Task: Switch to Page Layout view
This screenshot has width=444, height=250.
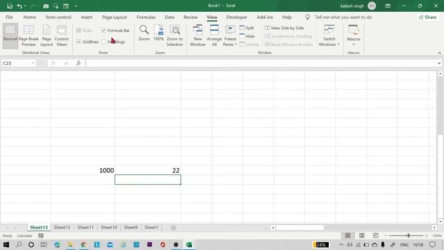Action: coord(46,35)
